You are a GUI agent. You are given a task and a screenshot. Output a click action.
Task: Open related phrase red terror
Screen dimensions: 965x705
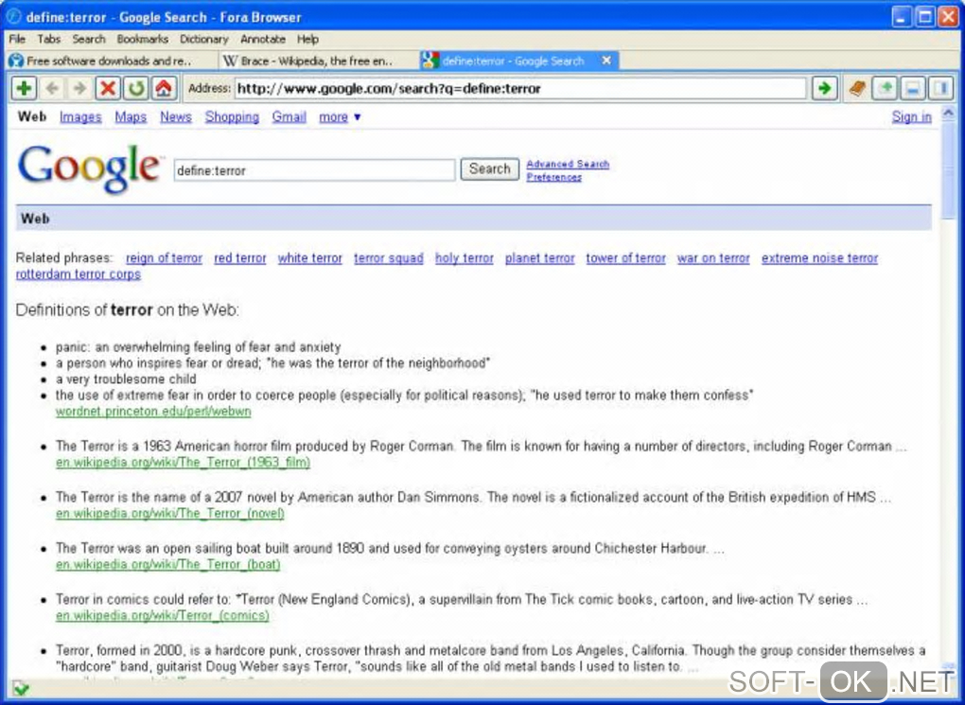click(240, 258)
